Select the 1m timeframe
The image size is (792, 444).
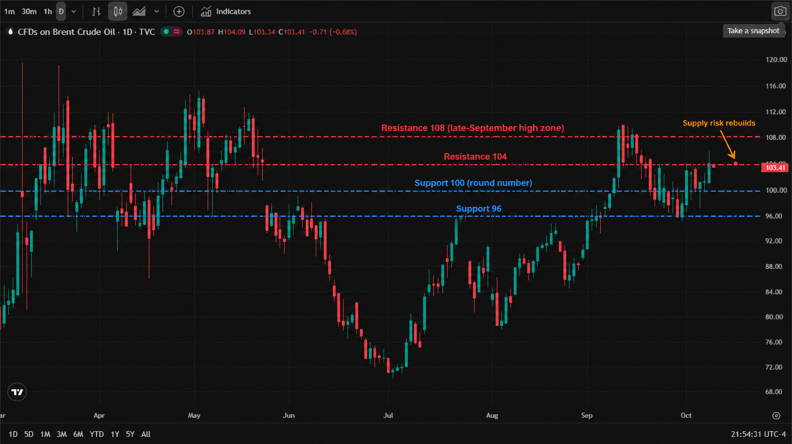pos(10,11)
